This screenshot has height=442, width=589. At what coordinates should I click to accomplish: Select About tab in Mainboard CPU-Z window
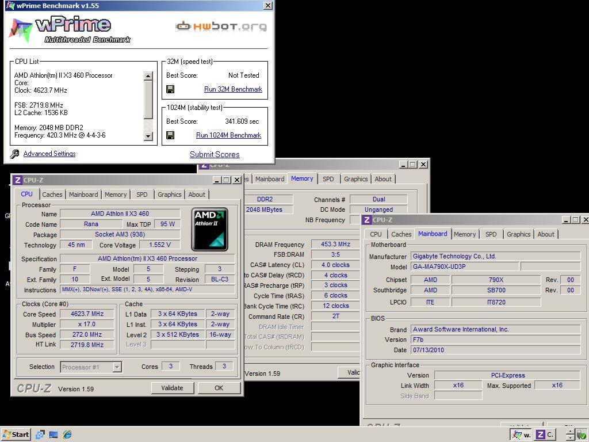click(546, 234)
